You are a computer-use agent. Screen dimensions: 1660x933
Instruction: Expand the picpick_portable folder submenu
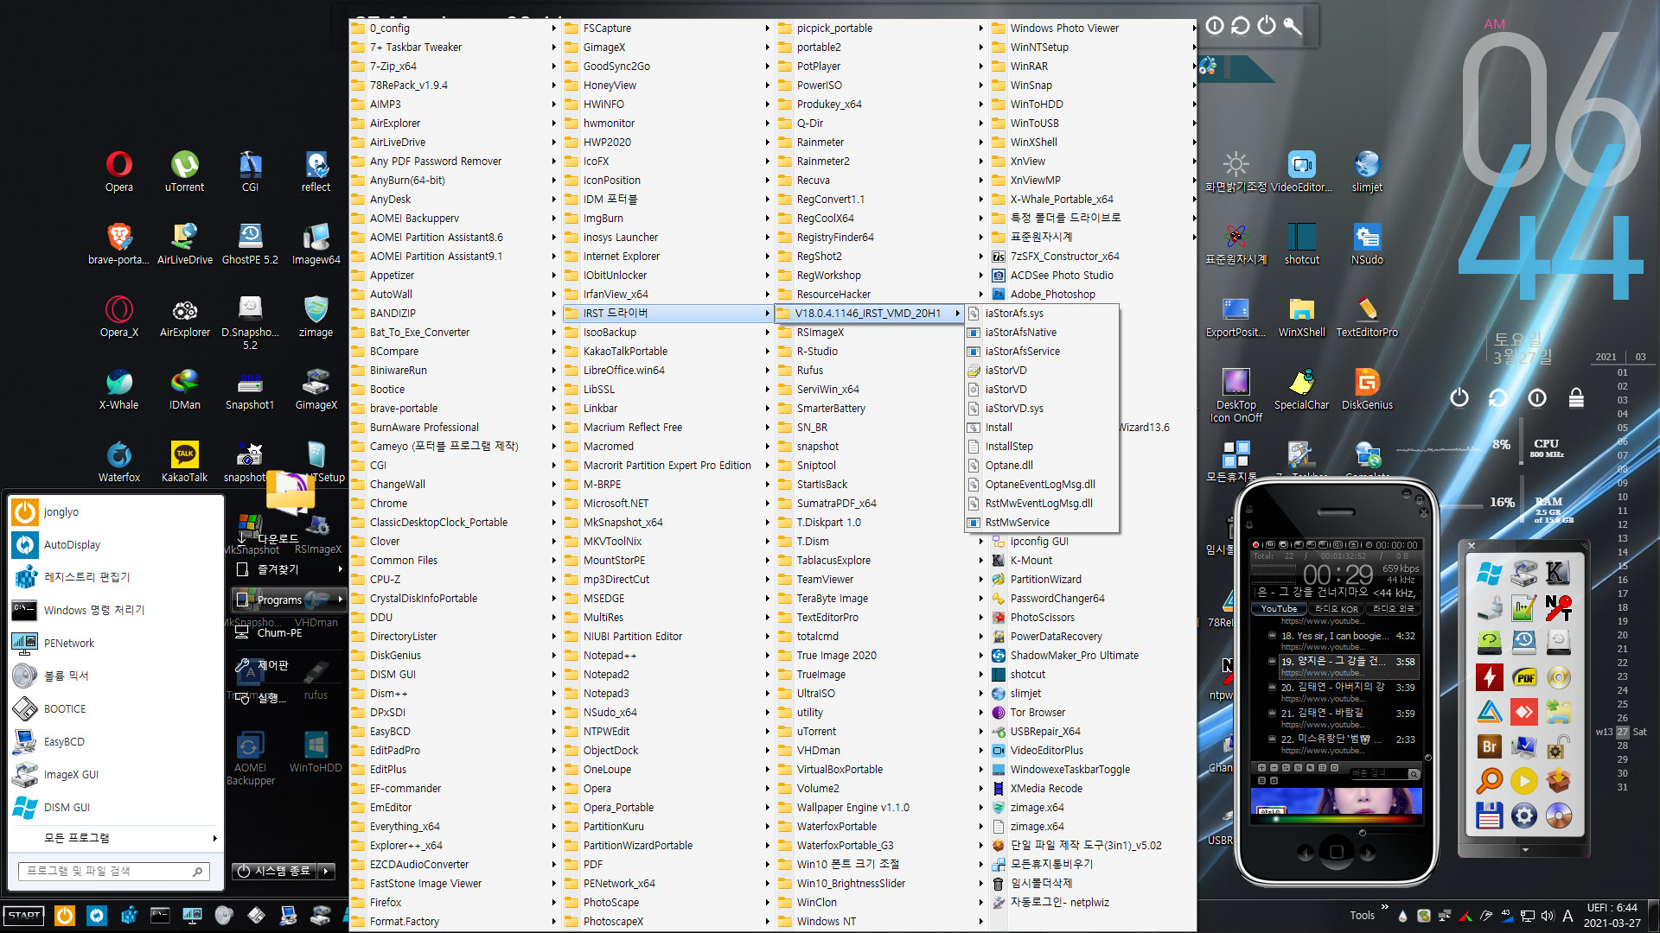click(x=881, y=29)
